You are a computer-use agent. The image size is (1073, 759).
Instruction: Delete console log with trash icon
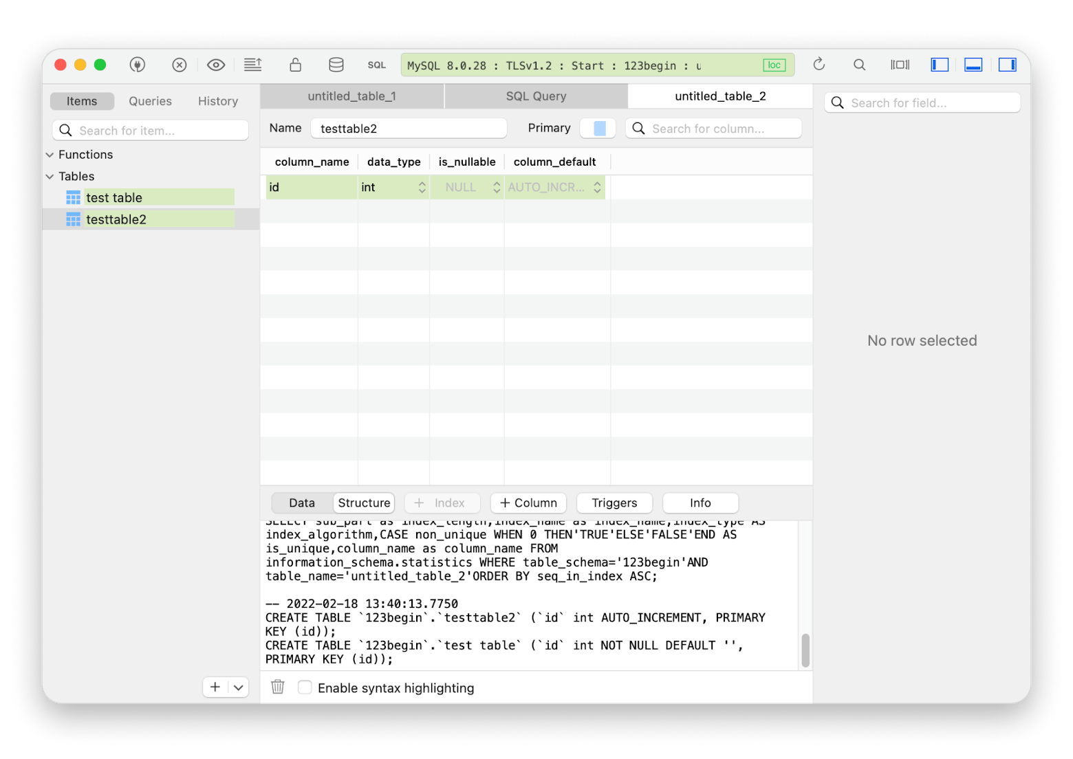tap(278, 687)
